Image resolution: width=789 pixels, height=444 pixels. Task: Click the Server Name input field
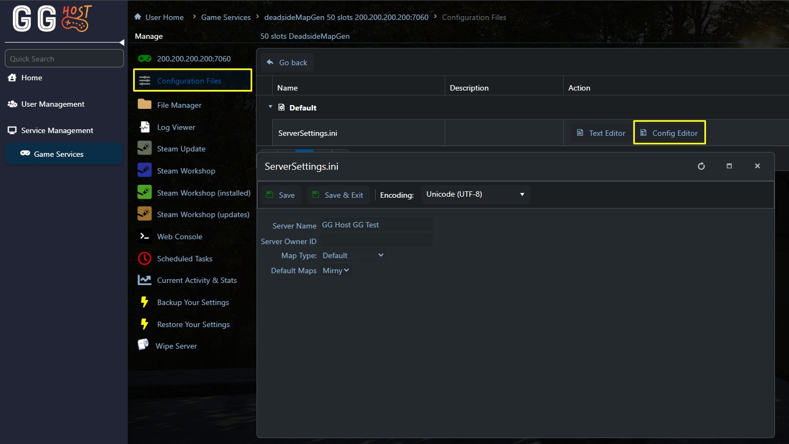[x=376, y=225]
